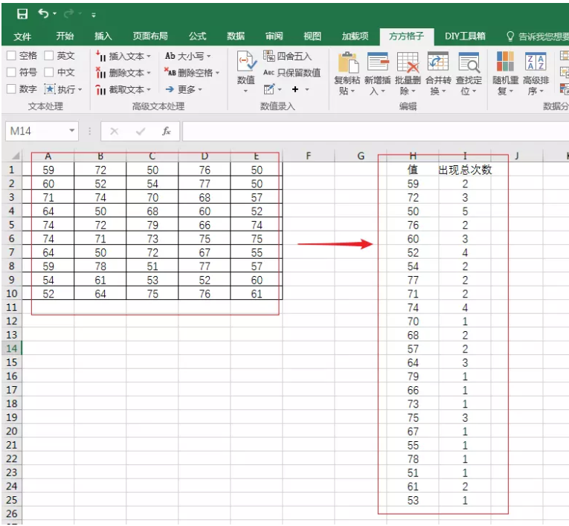Switch to the 公式 ribbon tab

click(197, 36)
